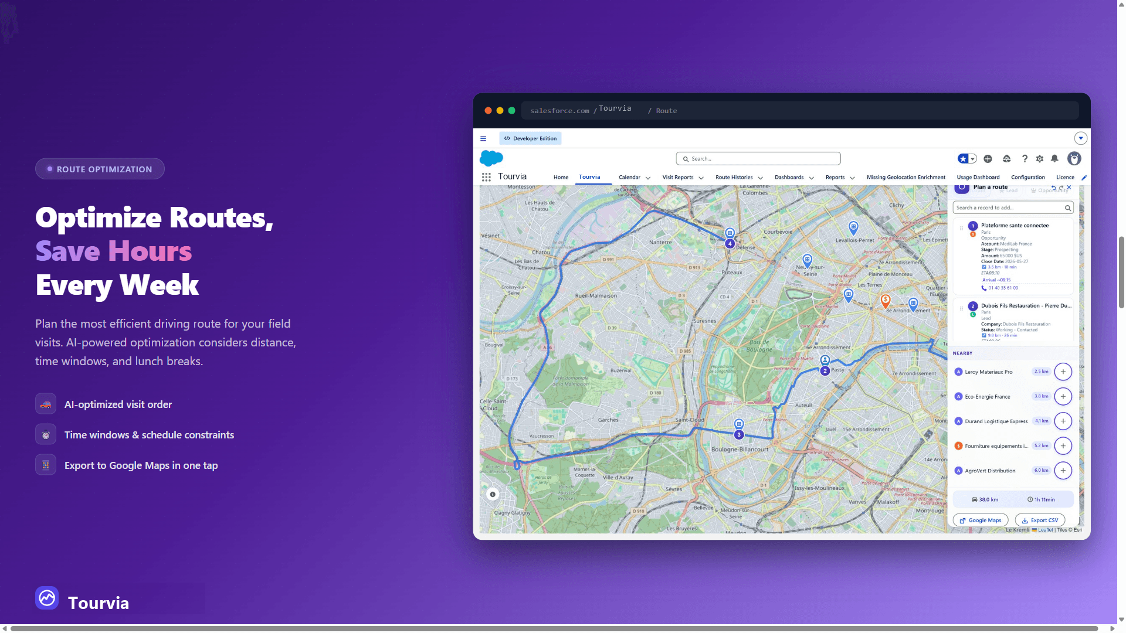Click drag handle of Plateforme sante connectee
1126x633 pixels.
point(961,228)
